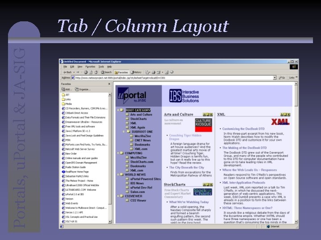Select CSS Viewer in the tree
The height and width of the screenshot is (240, 321).
(x=138, y=200)
